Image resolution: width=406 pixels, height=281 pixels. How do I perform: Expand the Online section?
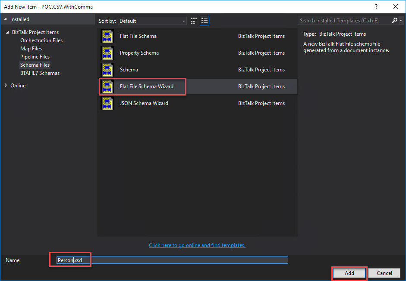6,86
